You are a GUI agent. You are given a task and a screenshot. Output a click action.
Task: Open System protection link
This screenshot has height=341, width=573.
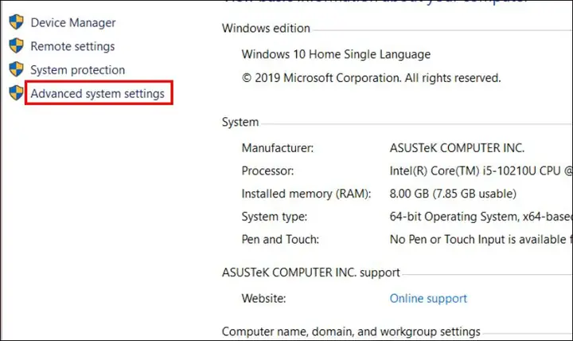77,70
